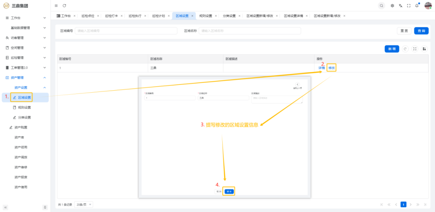Click the table fullscreen icon beside refresh
This screenshot has height=212, width=435.
pyautogui.click(x=415, y=49)
